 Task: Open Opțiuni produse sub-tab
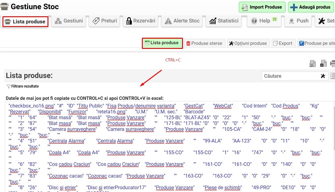click(x=249, y=43)
